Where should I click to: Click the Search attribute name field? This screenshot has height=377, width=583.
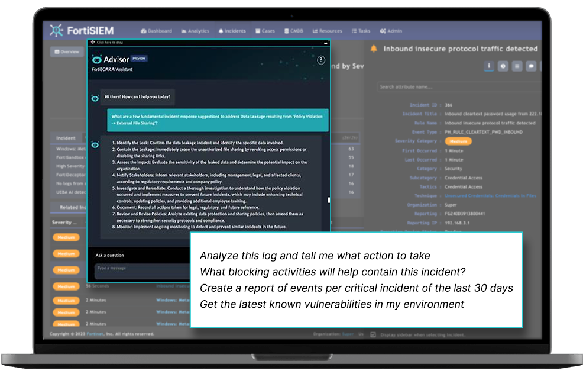tap(459, 87)
